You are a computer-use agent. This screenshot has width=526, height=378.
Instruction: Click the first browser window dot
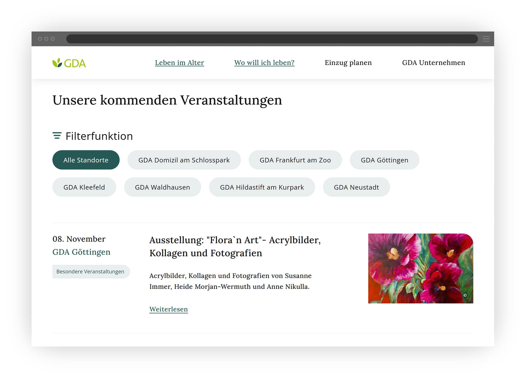point(40,38)
